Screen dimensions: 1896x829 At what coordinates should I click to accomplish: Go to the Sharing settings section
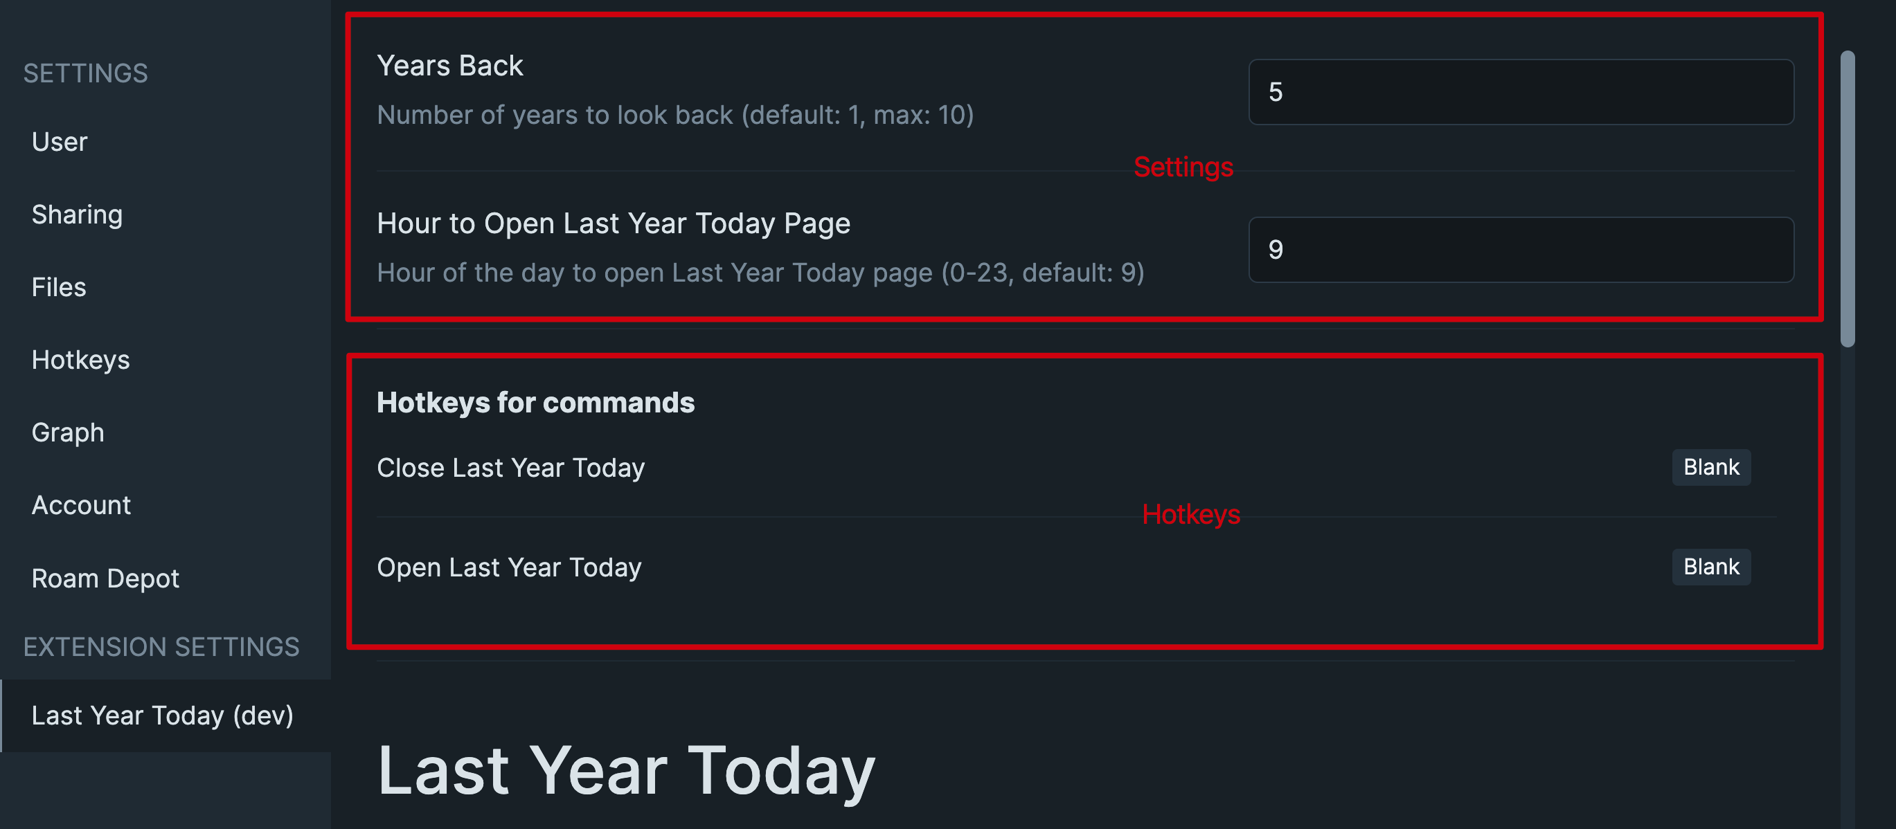[77, 215]
